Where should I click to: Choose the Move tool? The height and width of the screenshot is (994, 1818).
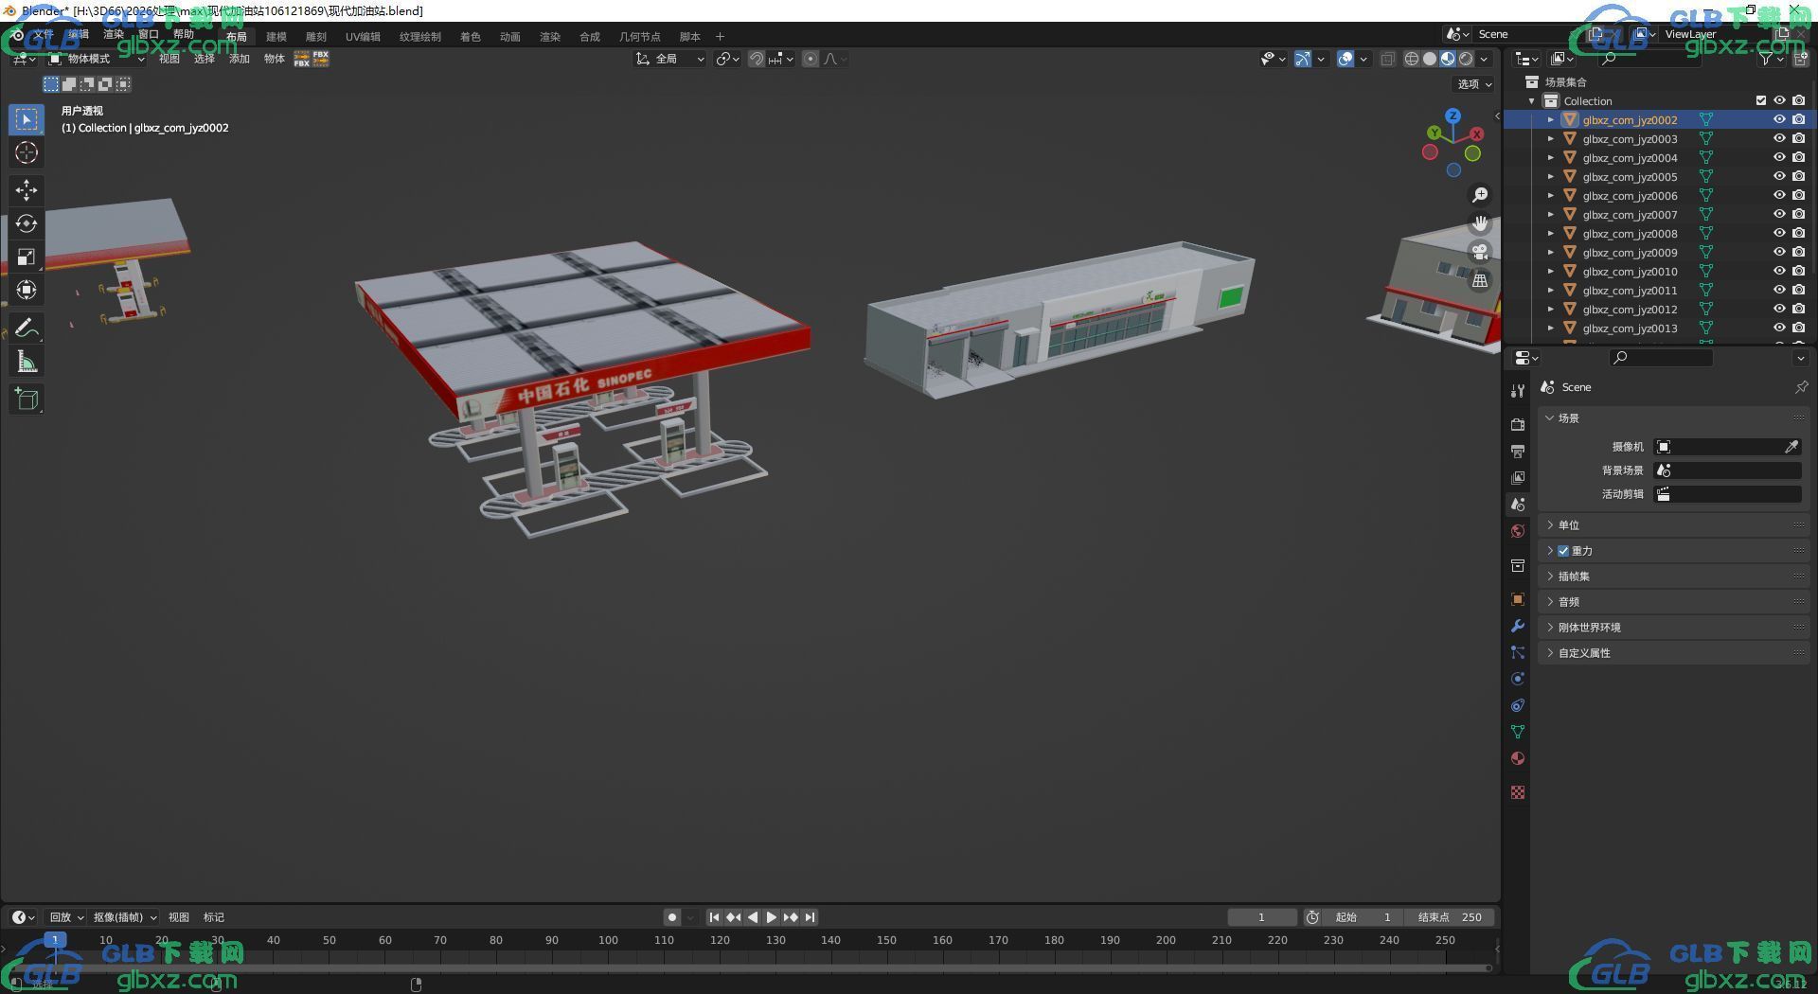coord(27,190)
